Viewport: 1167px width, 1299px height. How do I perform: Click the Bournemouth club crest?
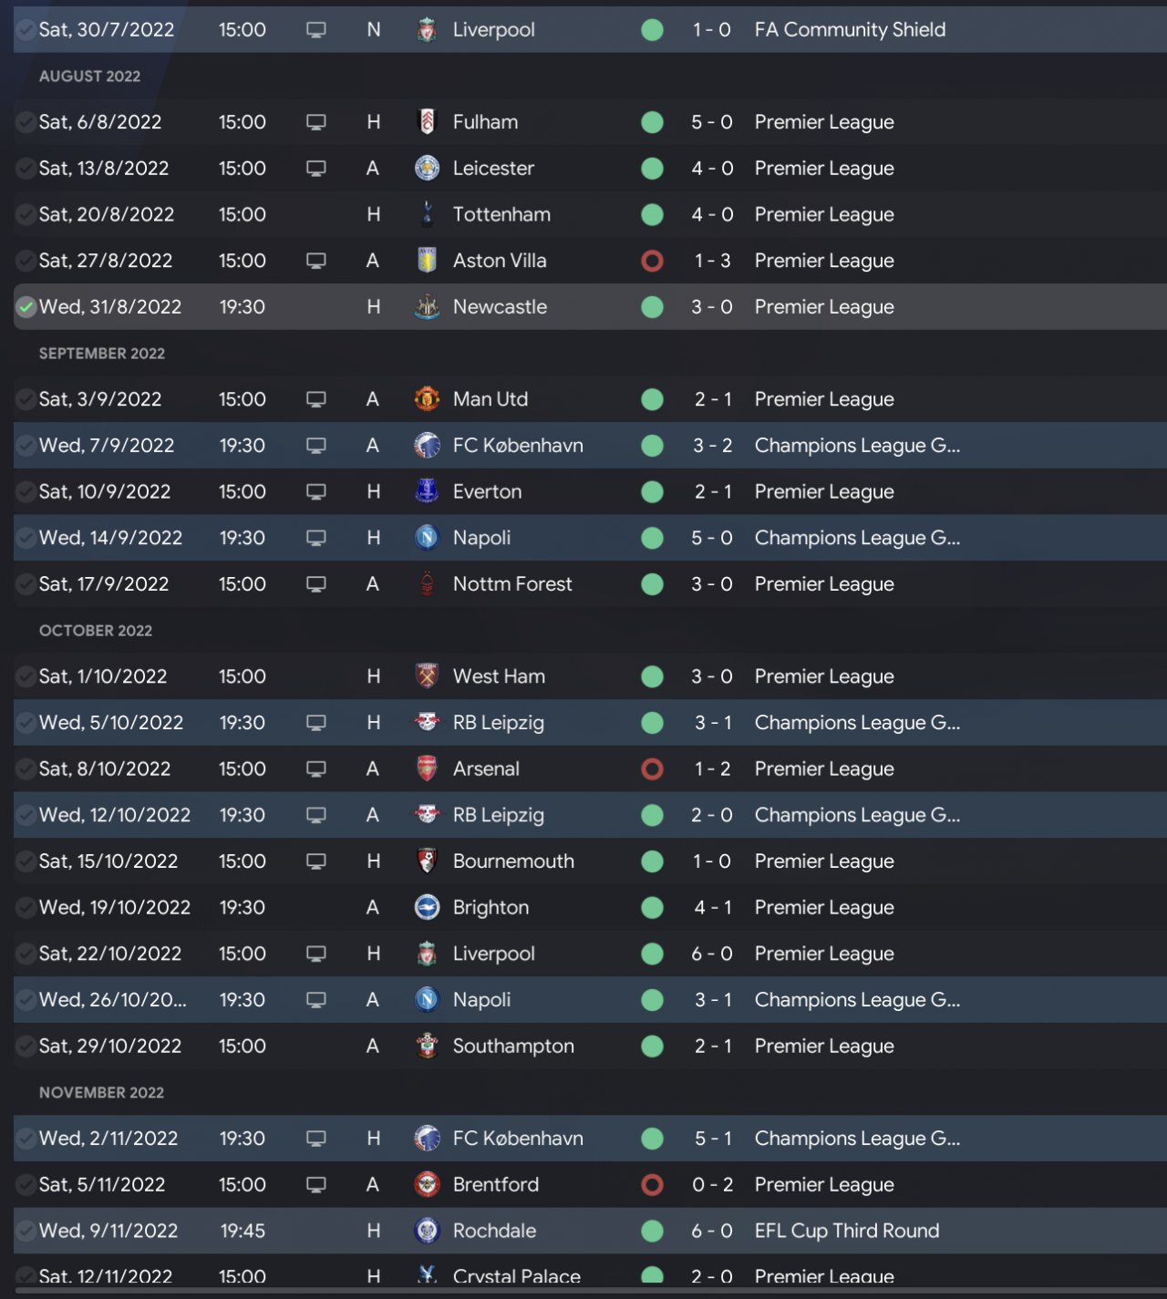pos(426,861)
